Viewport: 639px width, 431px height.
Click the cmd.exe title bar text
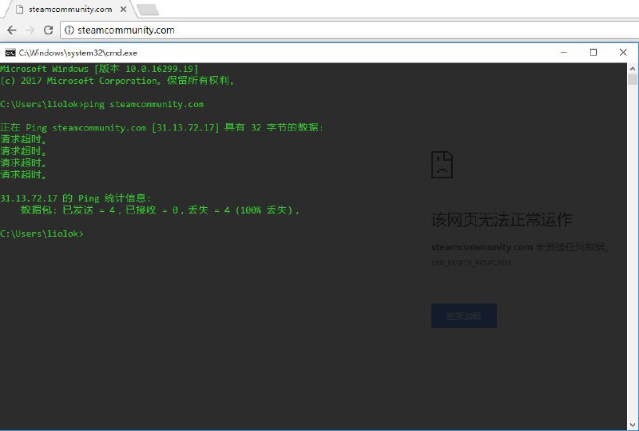77,53
